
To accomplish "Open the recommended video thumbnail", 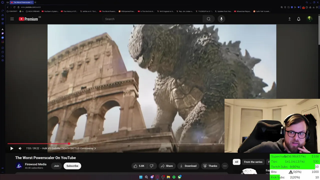I will pos(249,171).
